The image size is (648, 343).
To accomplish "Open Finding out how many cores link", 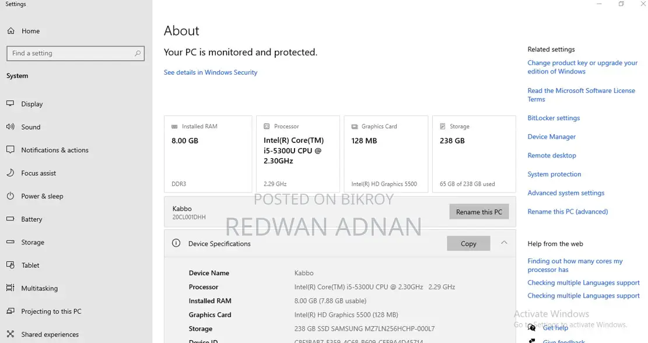I will 575,265.
